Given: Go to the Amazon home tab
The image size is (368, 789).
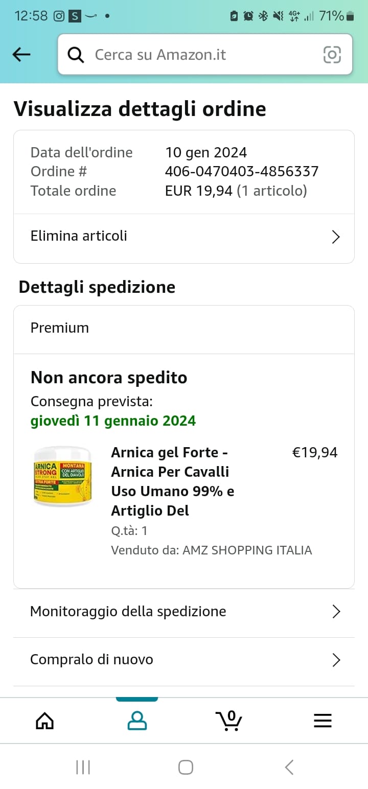Looking at the screenshot, I should 45,721.
